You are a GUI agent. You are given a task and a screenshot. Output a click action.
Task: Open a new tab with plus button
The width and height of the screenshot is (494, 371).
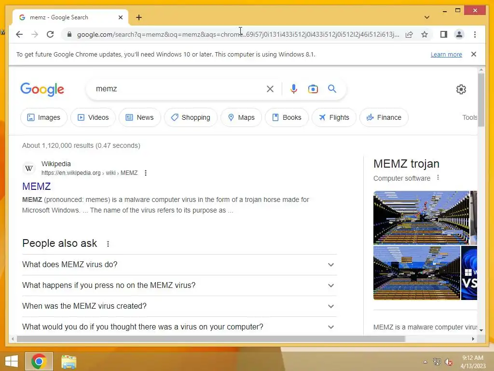tap(139, 17)
